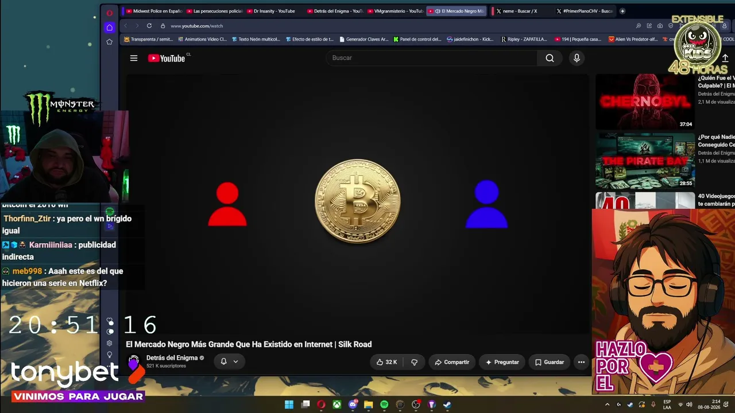Click the address bar showing www.youtube.com/watch
The width and height of the screenshot is (735, 413).
[196, 26]
